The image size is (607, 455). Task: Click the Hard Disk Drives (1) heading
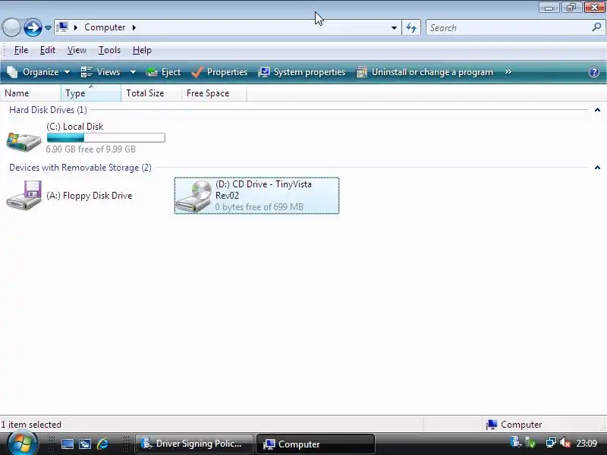click(x=48, y=110)
